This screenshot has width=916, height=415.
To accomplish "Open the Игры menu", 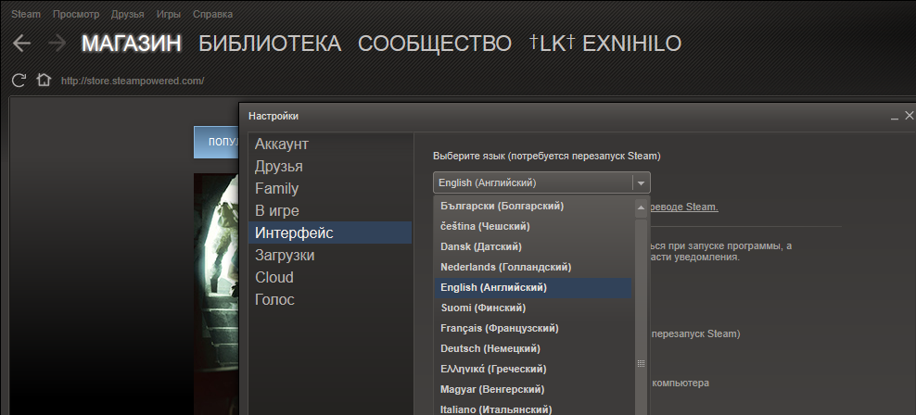I will click(x=168, y=14).
